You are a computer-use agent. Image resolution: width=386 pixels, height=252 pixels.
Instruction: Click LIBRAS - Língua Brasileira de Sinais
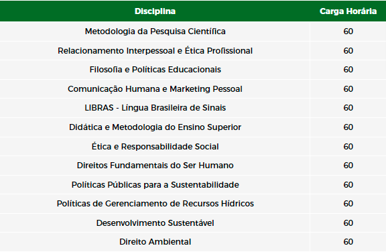point(155,108)
